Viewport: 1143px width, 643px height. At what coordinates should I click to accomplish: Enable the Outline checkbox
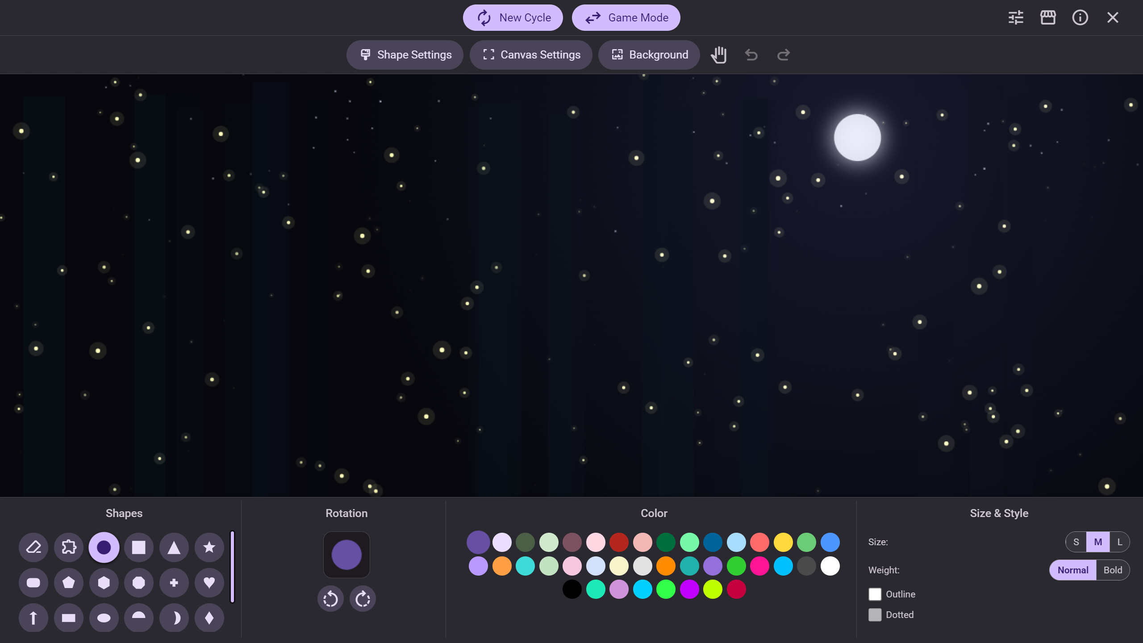click(x=875, y=594)
